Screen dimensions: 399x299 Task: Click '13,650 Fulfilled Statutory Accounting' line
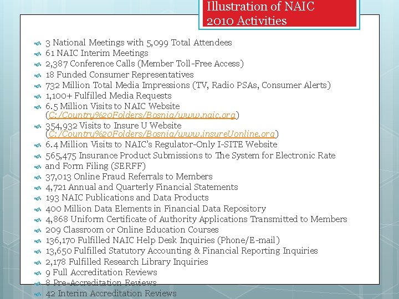pyautogui.click(x=182, y=251)
